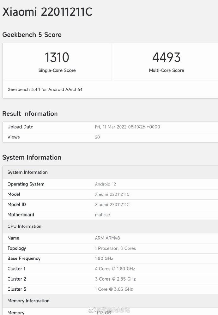Click the Base Frequency label
The width and height of the screenshot is (218, 315).
click(24, 259)
